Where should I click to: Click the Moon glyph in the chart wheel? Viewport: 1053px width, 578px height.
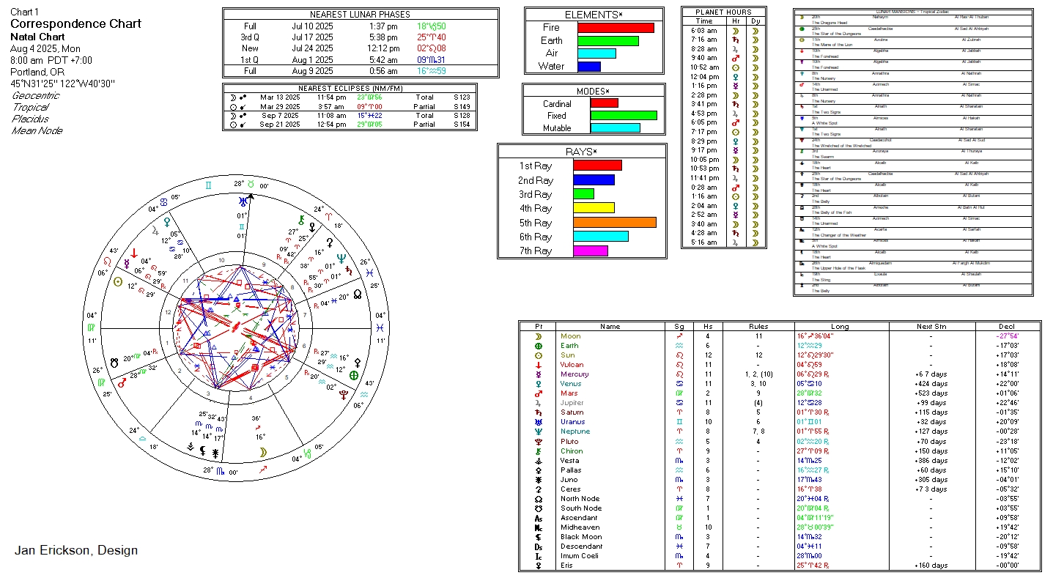point(264,452)
